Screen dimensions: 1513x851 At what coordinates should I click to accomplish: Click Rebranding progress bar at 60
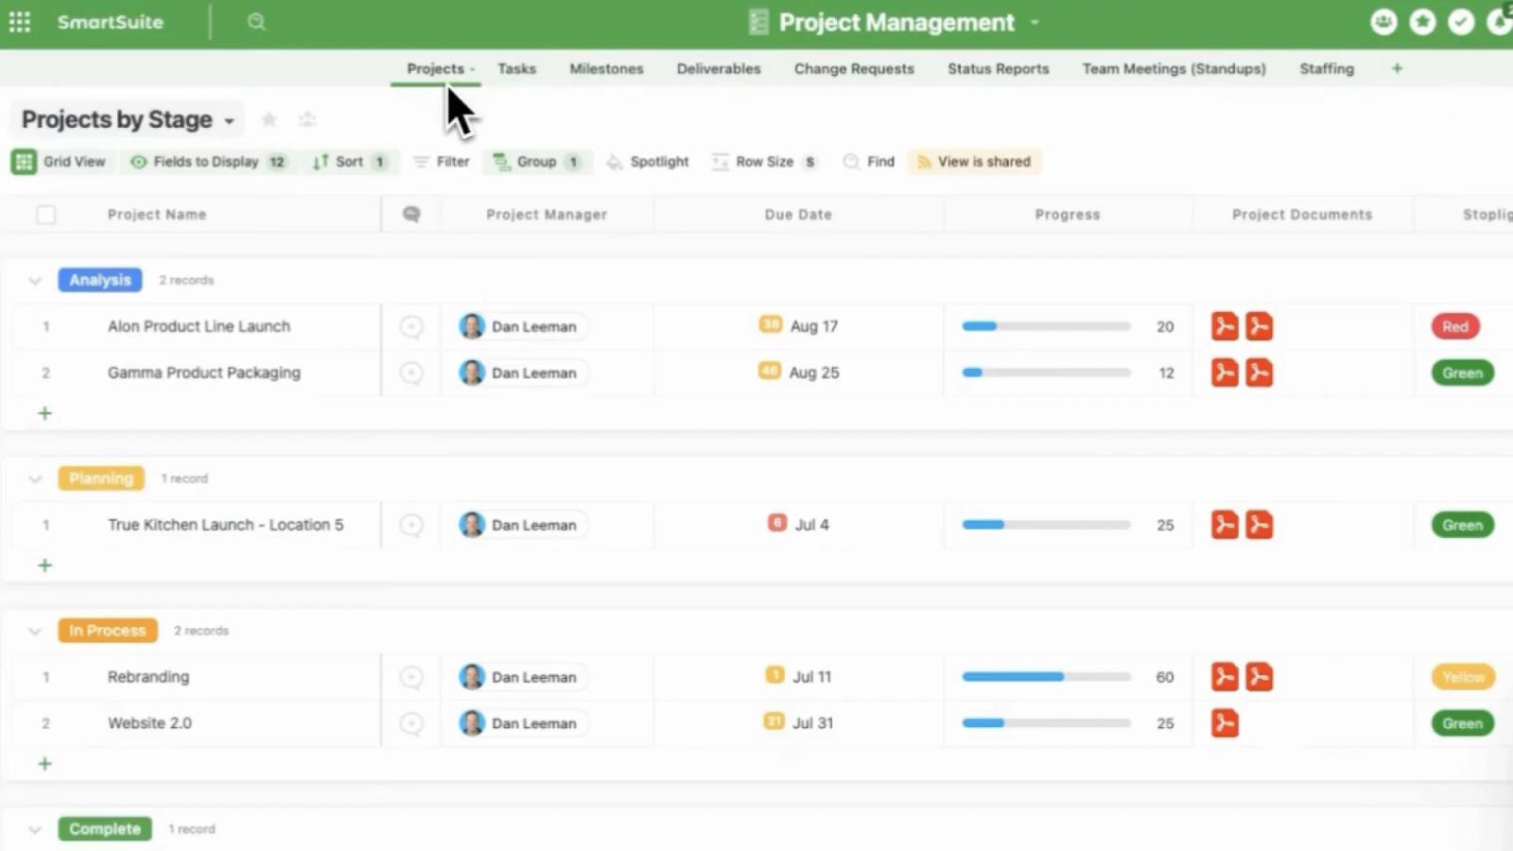tap(1046, 677)
